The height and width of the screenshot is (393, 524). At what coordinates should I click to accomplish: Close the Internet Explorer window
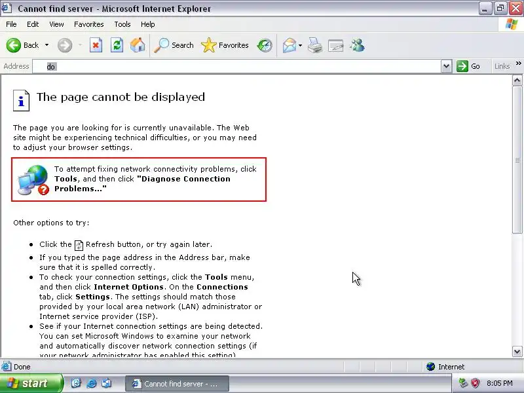(515, 9)
